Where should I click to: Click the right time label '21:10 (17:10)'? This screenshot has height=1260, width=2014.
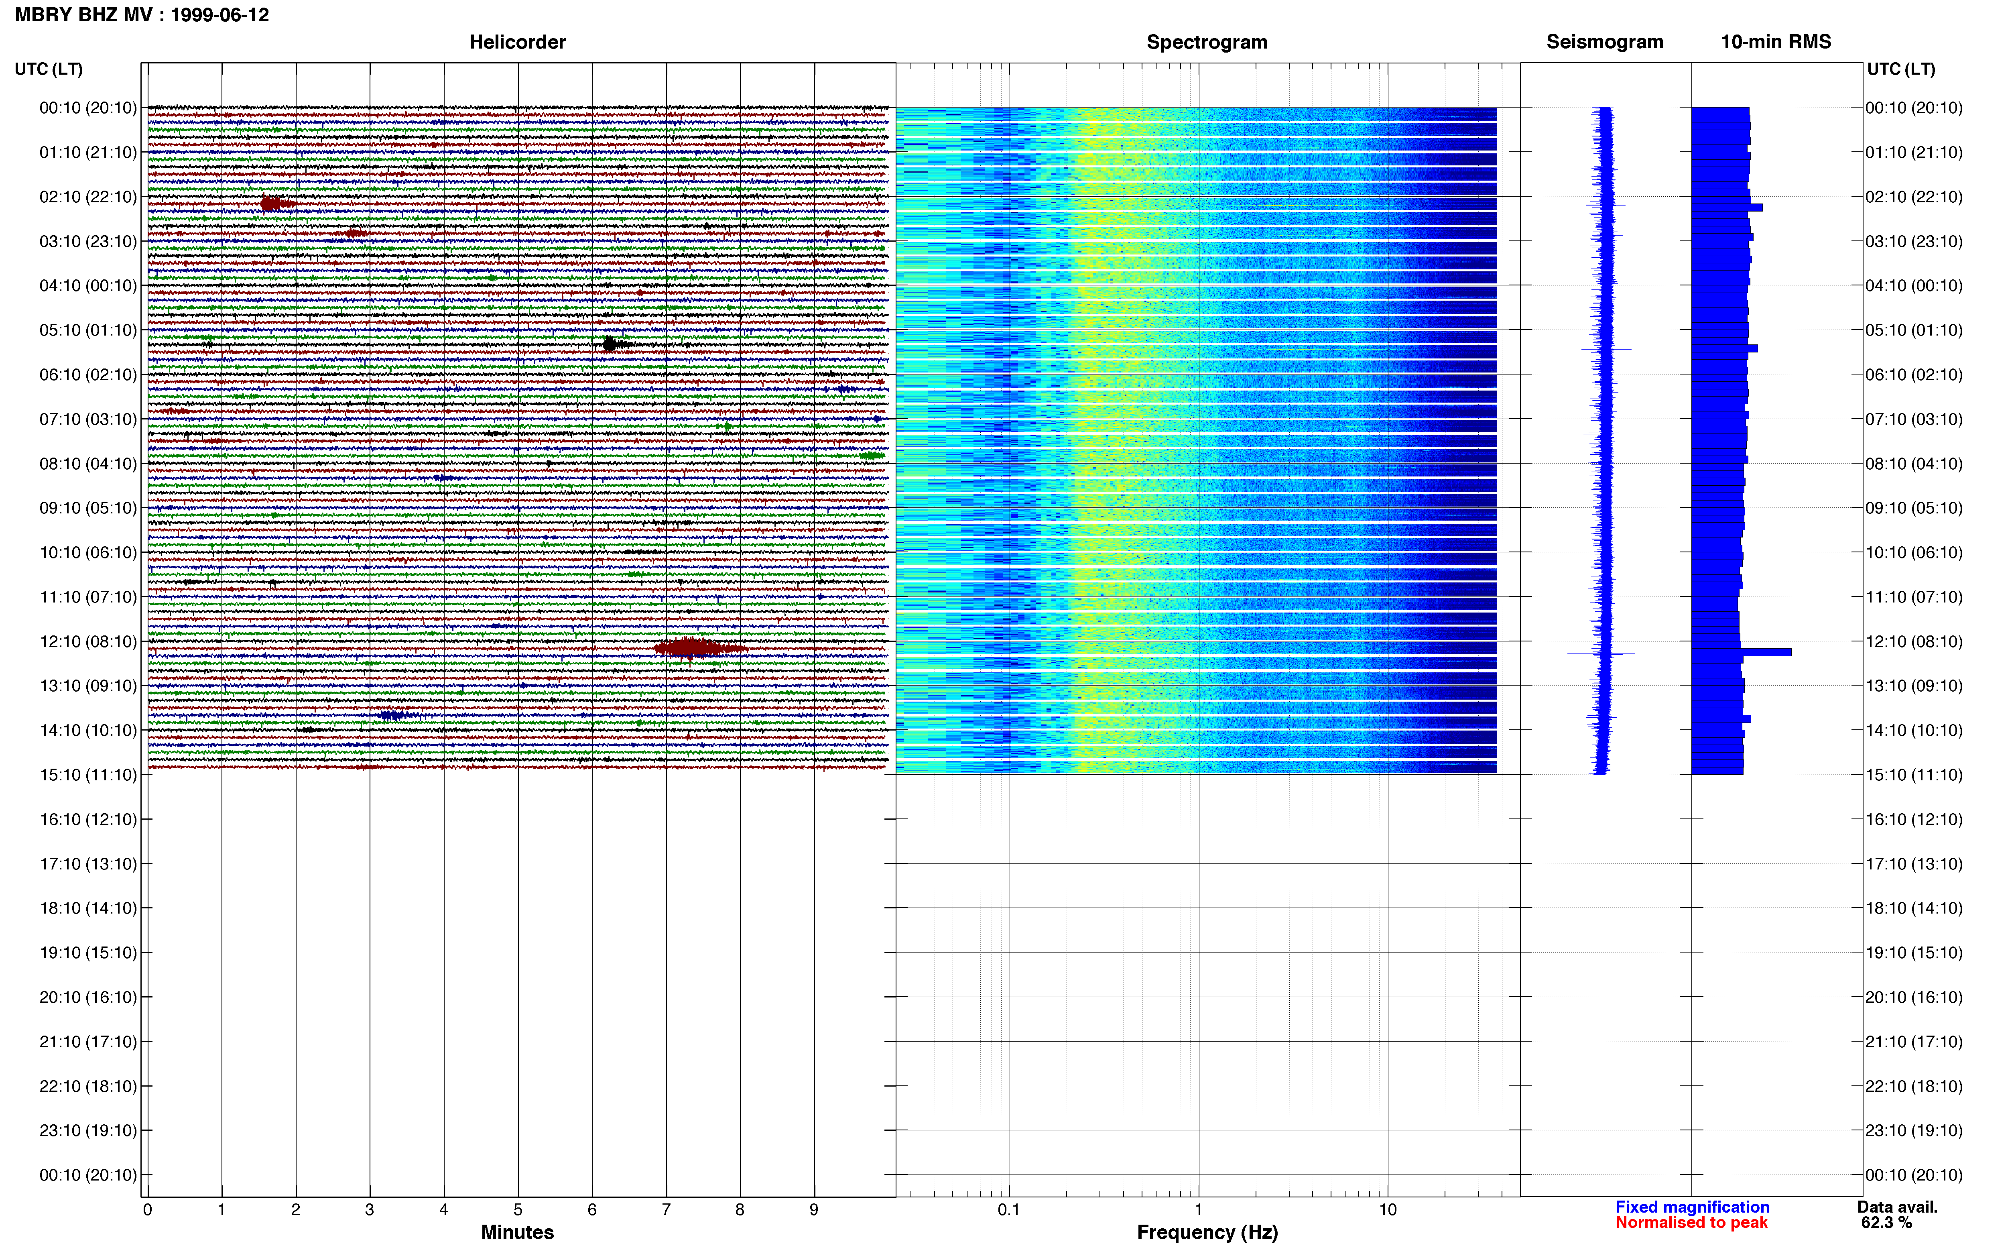coord(1913,1041)
